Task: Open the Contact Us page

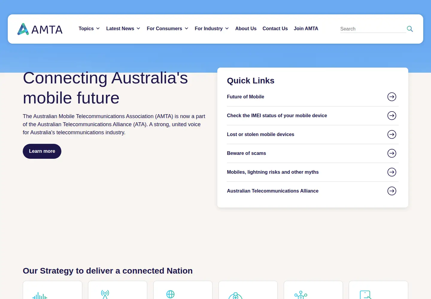Action: click(275, 29)
